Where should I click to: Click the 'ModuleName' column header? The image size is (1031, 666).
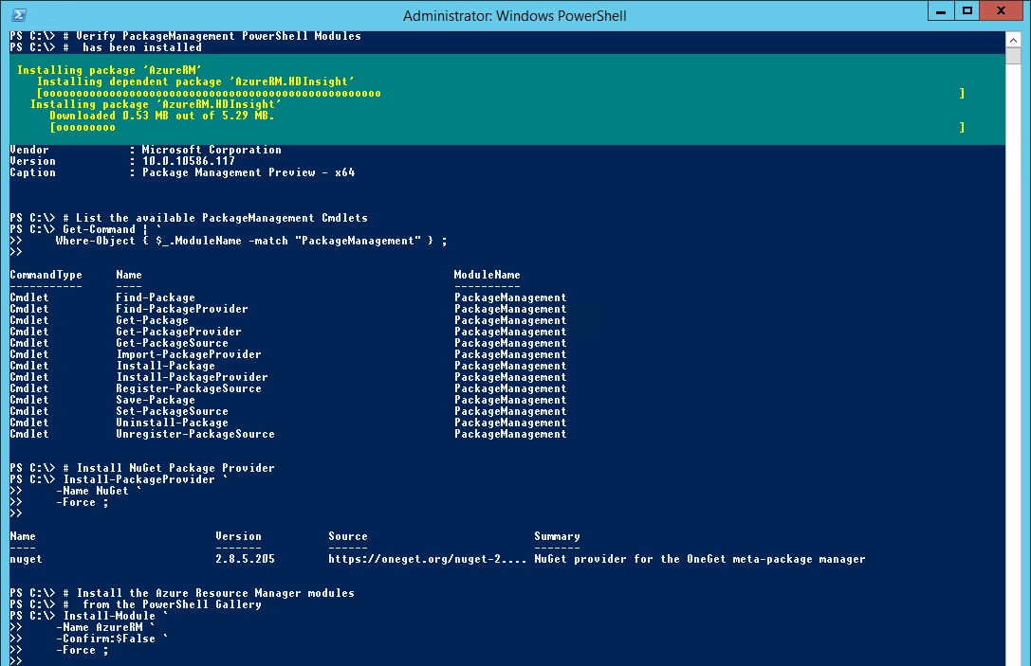coord(488,275)
